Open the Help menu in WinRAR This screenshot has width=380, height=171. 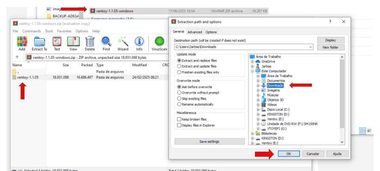(96, 31)
